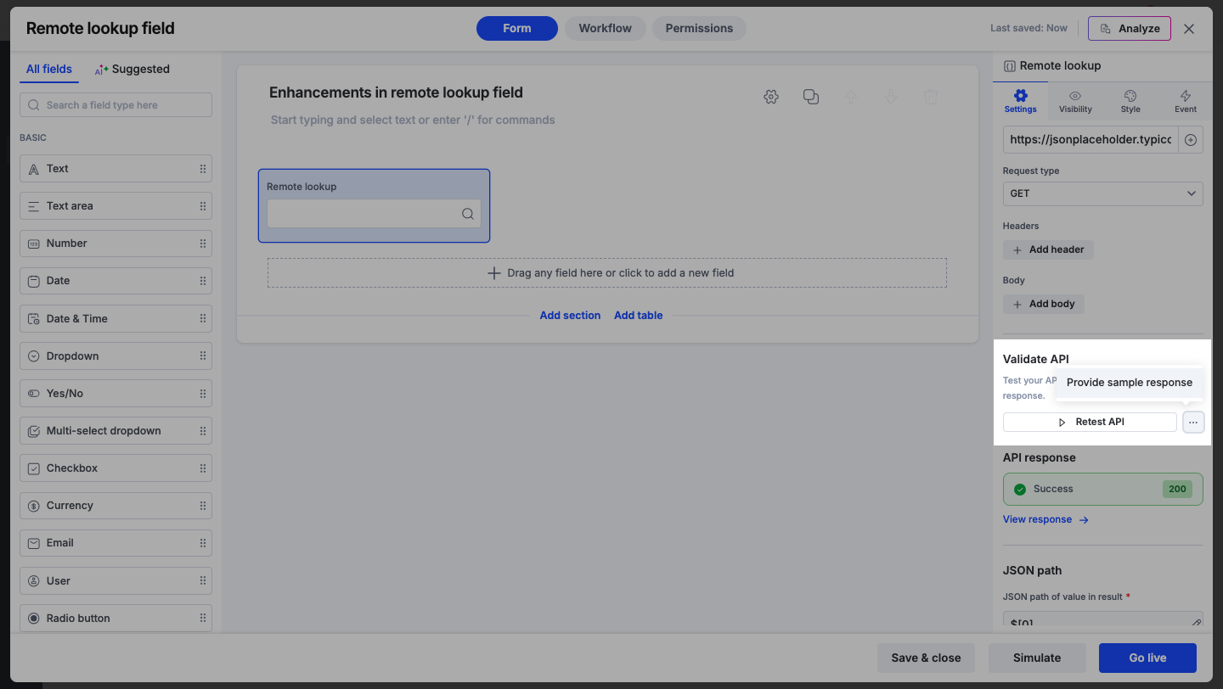Click the drag handle on Dropdown field
The height and width of the screenshot is (689, 1223).
tap(203, 356)
